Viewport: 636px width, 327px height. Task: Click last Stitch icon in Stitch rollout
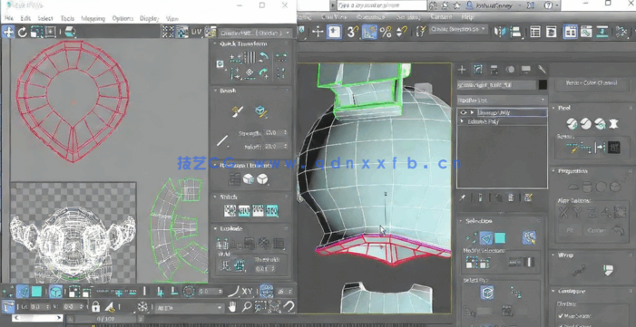pos(272,211)
